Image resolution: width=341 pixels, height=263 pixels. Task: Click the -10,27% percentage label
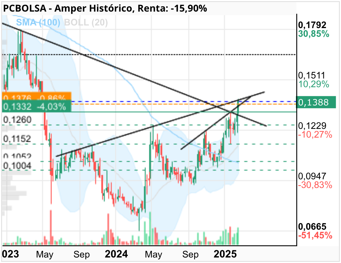pos(315,134)
